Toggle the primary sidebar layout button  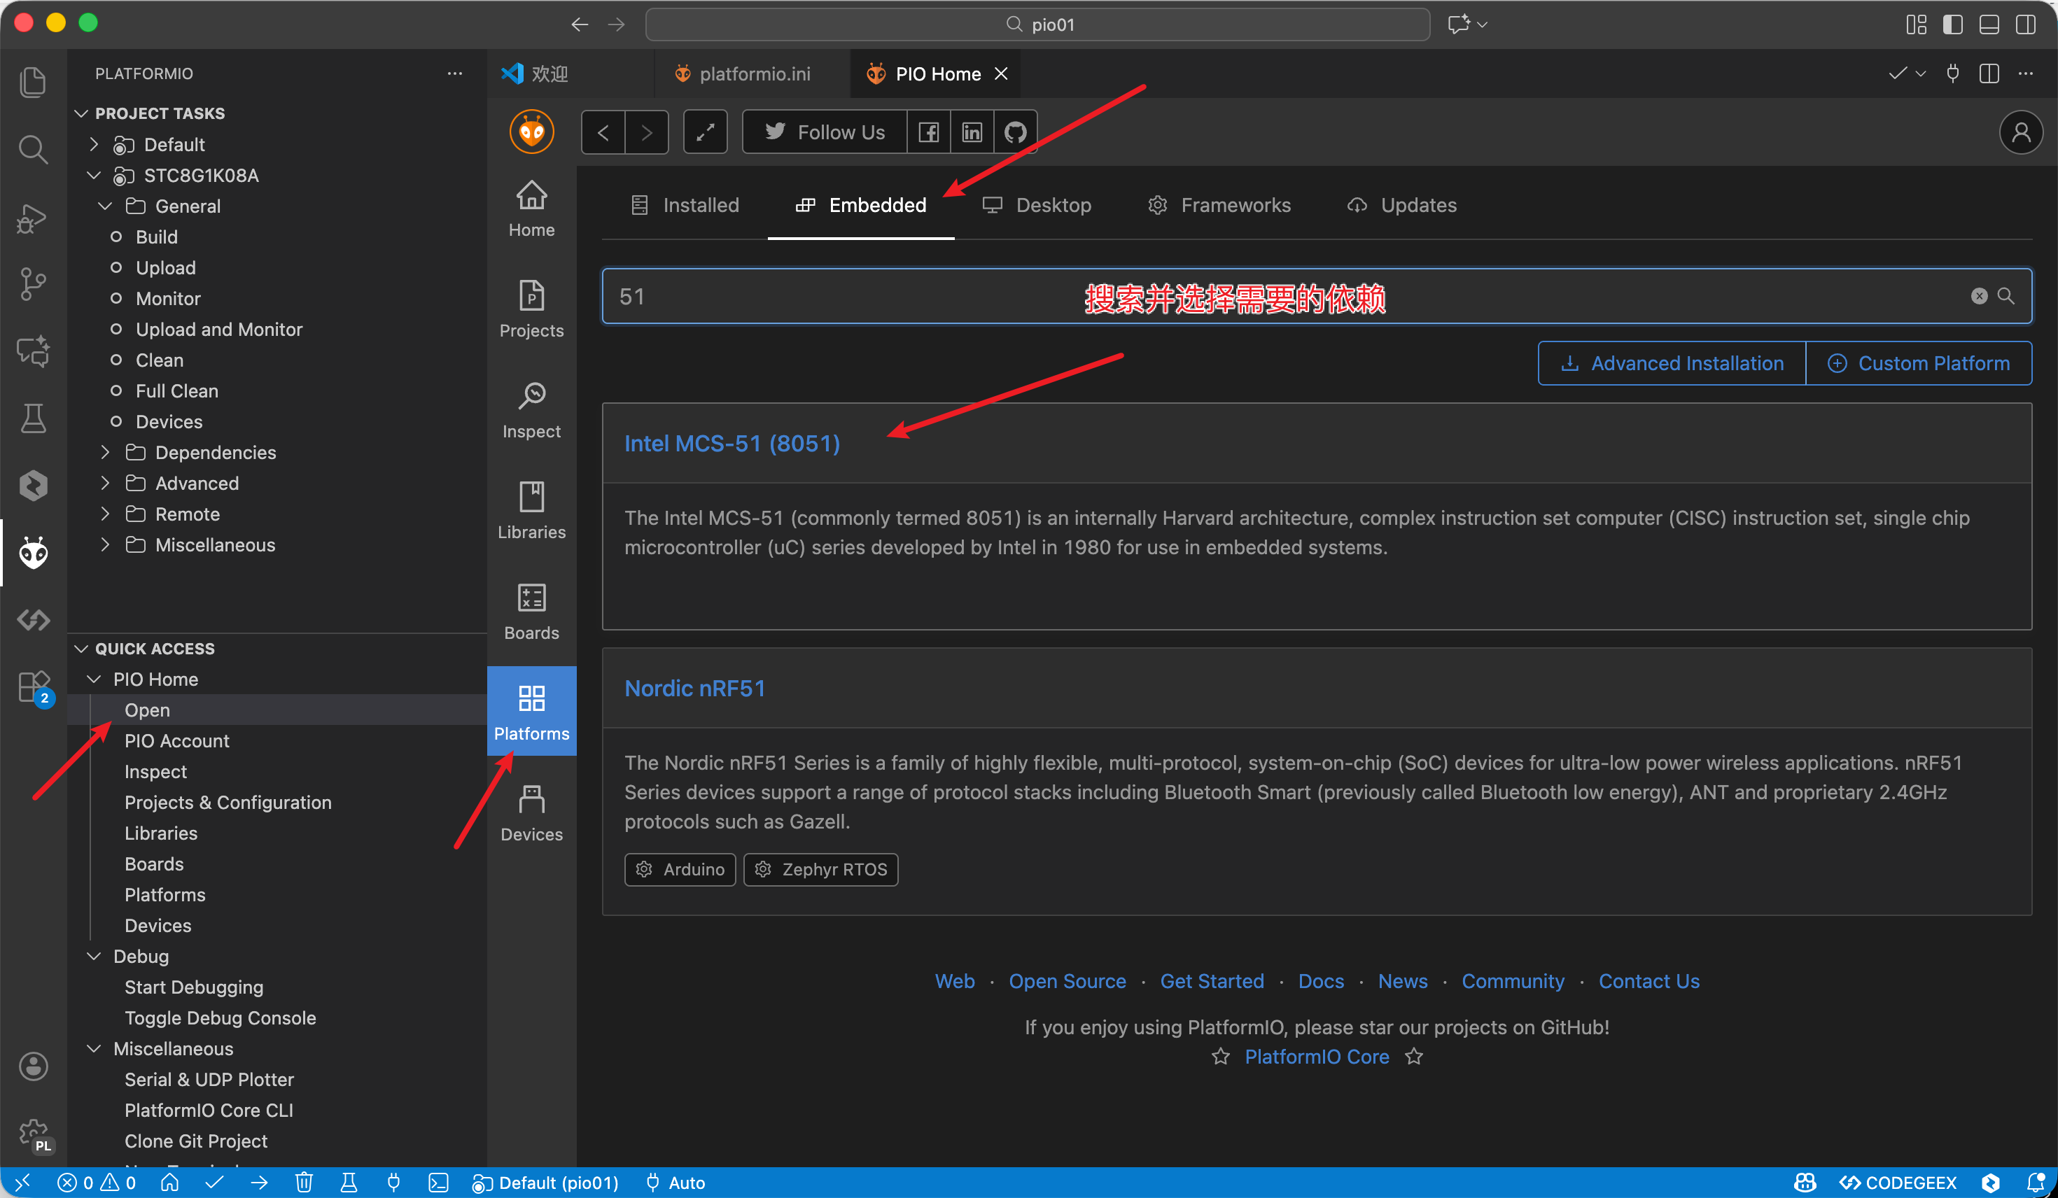[x=1952, y=24]
